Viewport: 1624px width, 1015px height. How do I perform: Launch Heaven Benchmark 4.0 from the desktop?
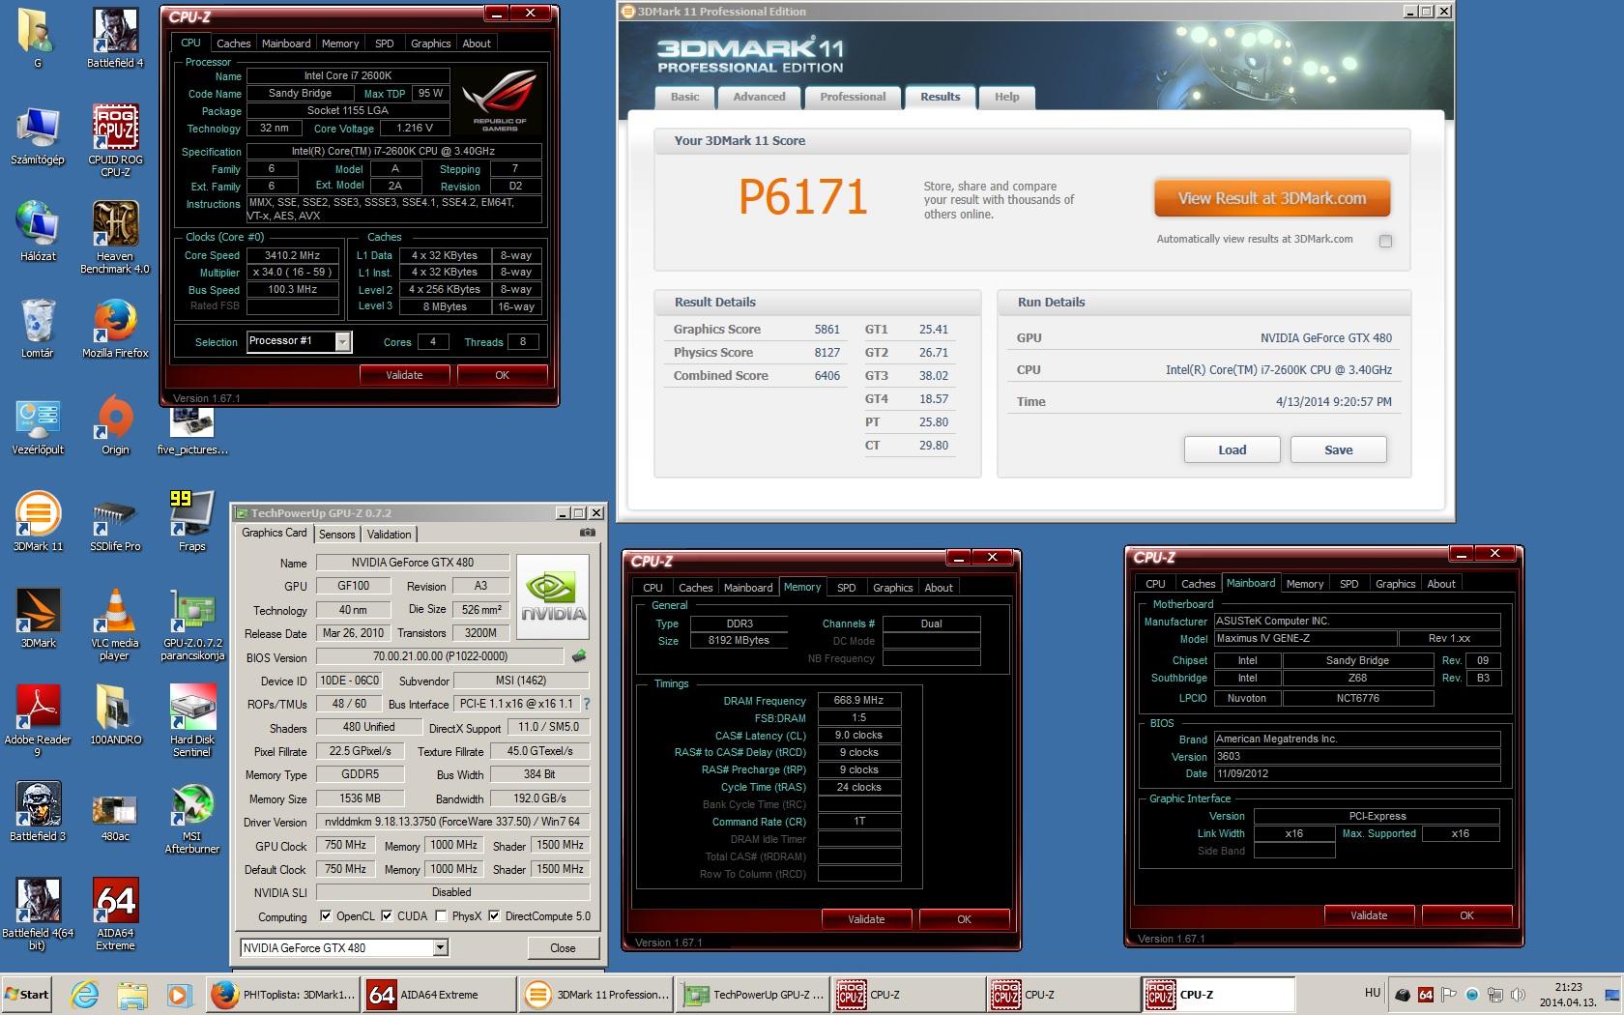click(115, 238)
